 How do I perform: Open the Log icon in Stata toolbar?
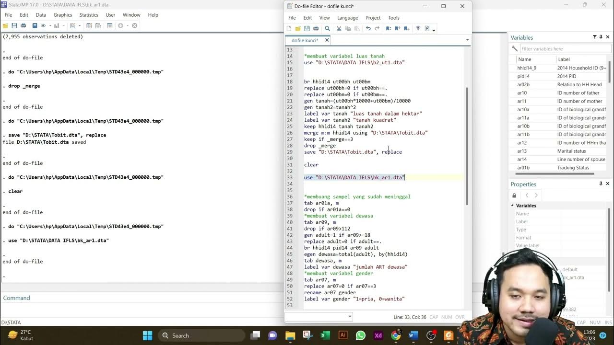pos(35,25)
